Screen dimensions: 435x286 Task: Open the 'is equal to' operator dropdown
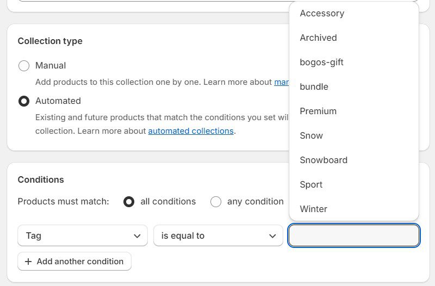(218, 236)
